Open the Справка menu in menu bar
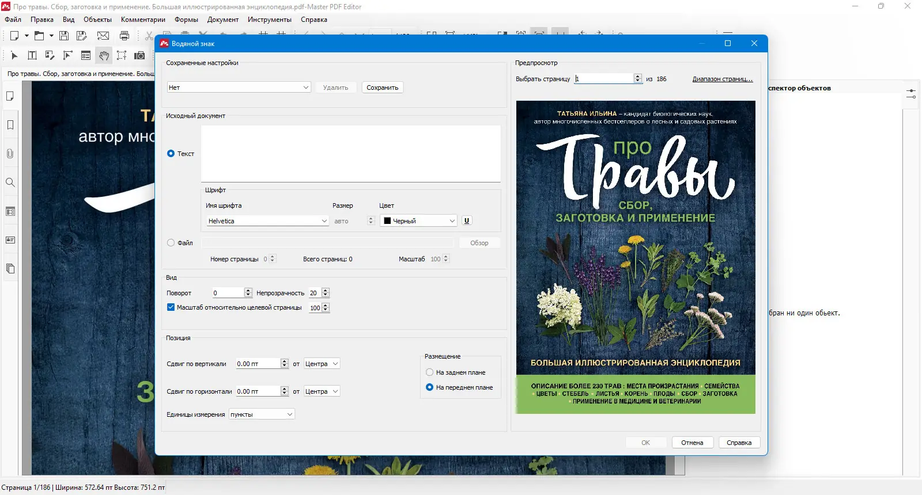The image size is (922, 495). pos(314,20)
